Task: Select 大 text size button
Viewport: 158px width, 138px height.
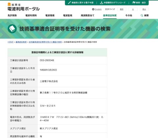Action: tap(133, 9)
